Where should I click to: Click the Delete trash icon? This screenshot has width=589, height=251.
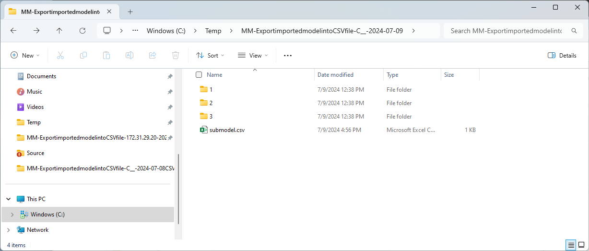[176, 55]
